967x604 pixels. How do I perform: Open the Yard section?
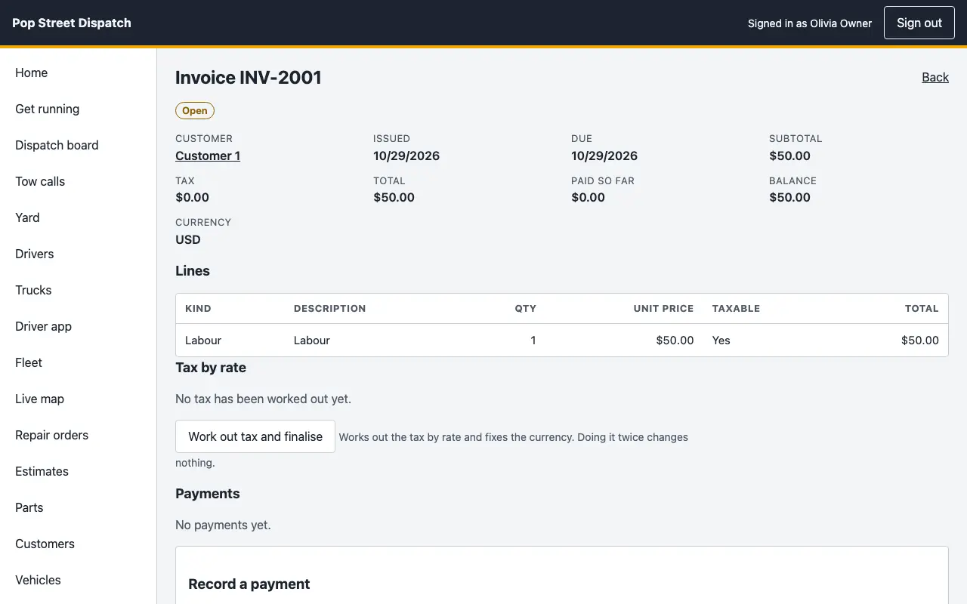tap(27, 217)
